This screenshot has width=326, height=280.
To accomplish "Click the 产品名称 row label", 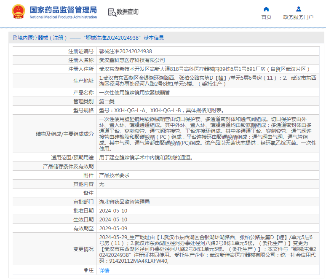I will 83,93.
